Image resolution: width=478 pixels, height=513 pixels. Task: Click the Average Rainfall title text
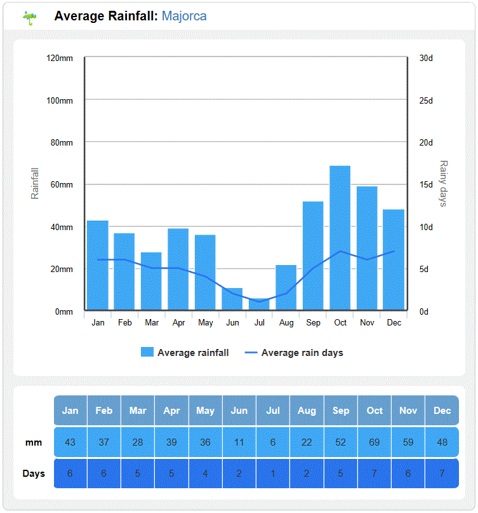(x=106, y=16)
